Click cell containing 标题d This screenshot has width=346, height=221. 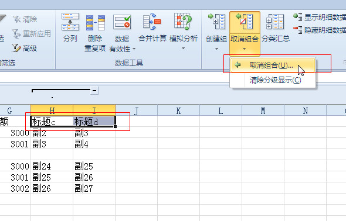[94, 122]
